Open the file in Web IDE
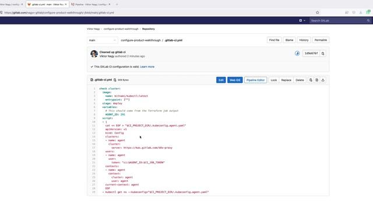373x210 pixels. [235, 80]
